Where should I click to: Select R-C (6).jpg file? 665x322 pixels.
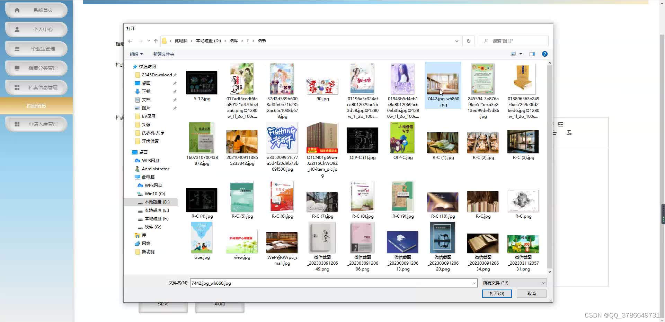click(282, 200)
